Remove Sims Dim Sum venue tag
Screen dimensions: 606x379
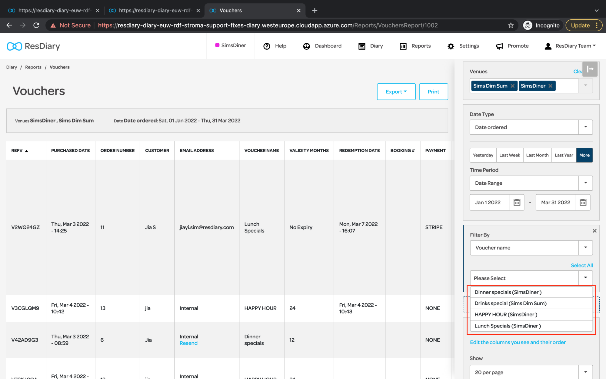[512, 86]
